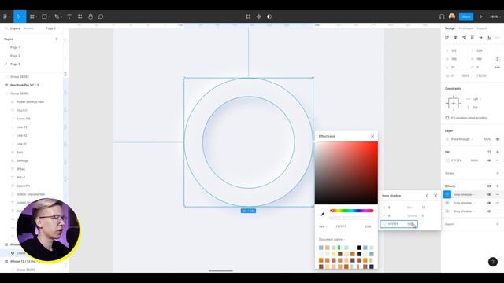Select the Frame tool

33,17
